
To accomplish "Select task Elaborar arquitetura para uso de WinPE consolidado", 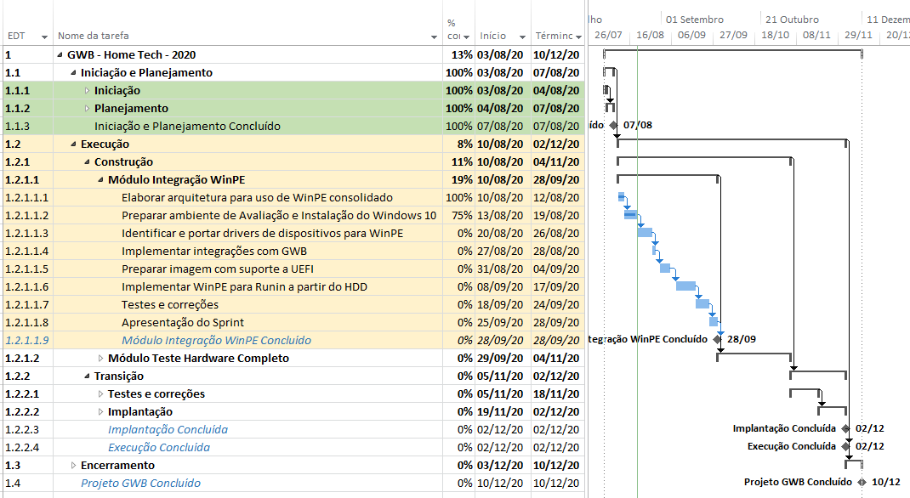I will pos(257,198).
